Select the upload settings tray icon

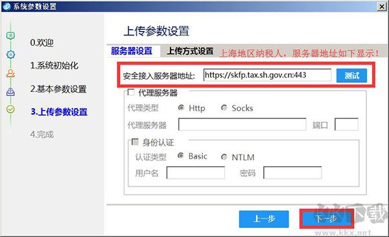(x=10, y=92)
